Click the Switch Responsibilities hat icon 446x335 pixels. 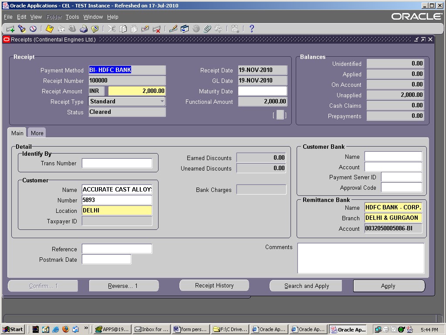coord(72,29)
